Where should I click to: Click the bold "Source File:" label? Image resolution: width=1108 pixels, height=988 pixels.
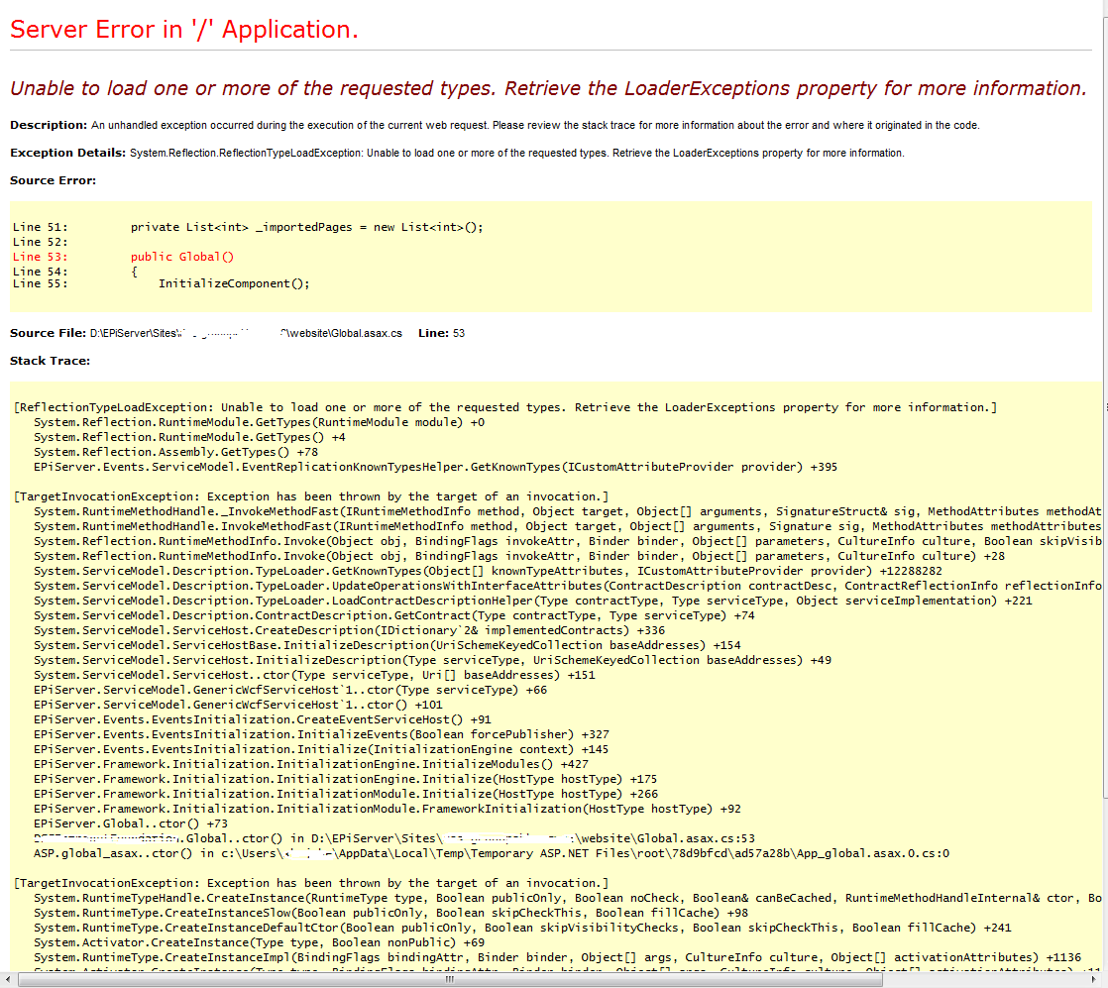point(48,333)
